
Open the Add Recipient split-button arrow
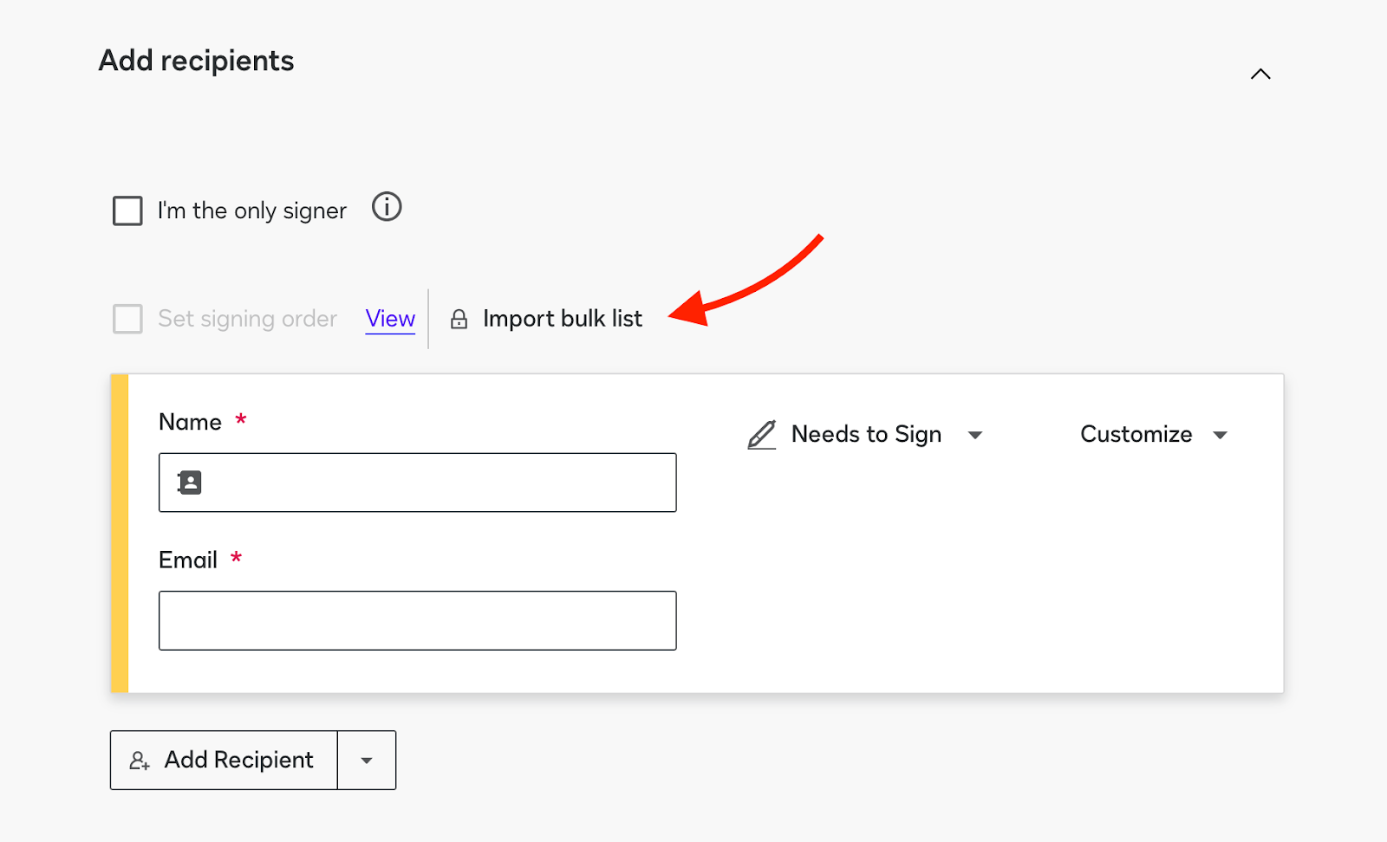coord(367,761)
